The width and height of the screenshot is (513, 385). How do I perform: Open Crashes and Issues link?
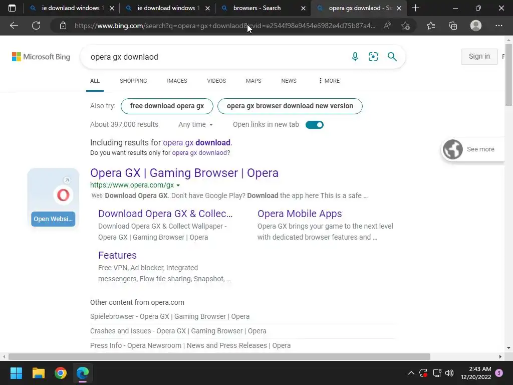click(x=178, y=331)
